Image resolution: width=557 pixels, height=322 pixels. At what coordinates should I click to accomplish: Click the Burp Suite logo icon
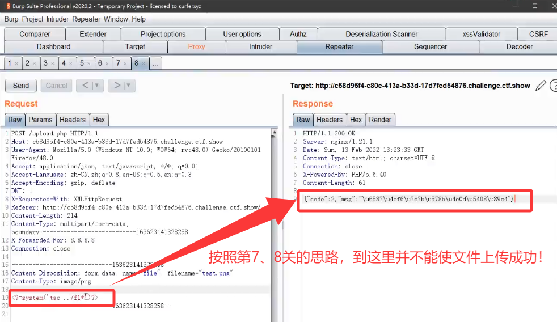8,6
